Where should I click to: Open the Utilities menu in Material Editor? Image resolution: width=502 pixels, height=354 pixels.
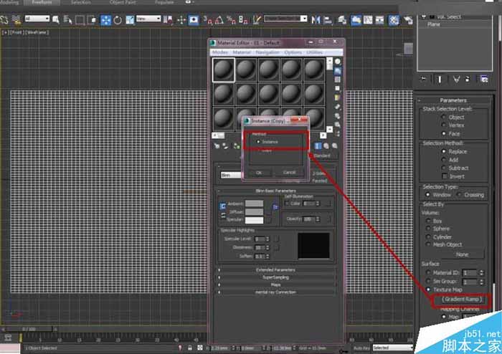pyautogui.click(x=314, y=52)
